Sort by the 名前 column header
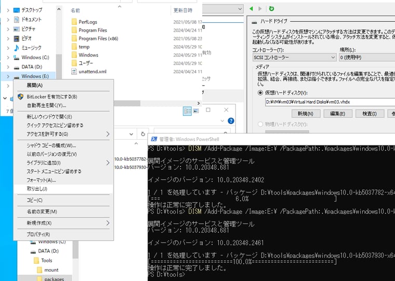 point(75,10)
